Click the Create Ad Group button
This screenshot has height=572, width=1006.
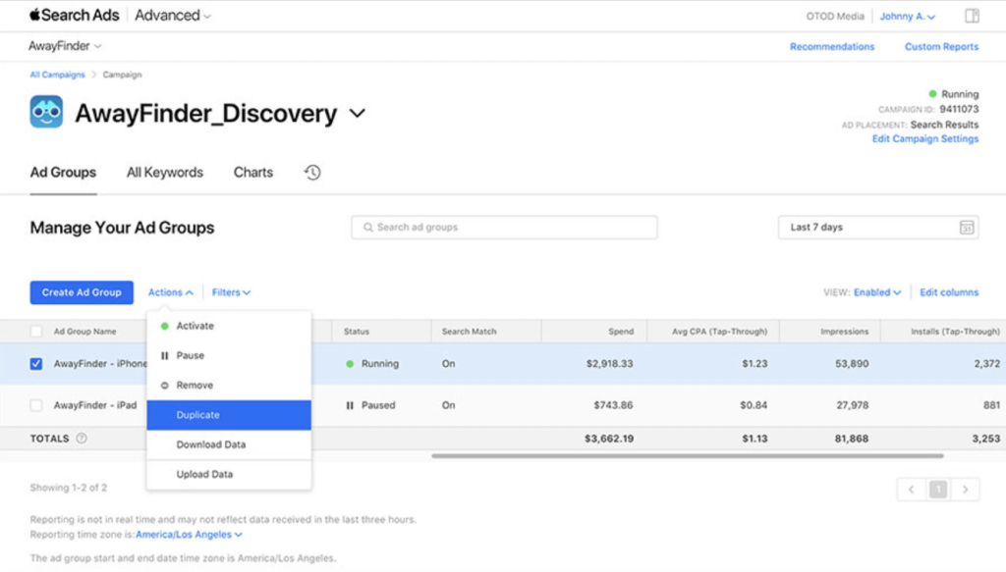(x=82, y=292)
